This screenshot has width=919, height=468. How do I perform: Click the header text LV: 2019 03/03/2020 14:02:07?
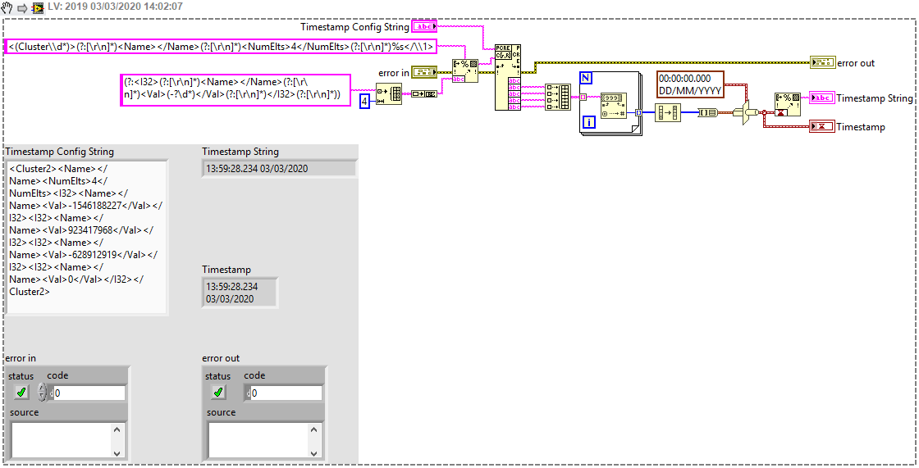point(115,7)
